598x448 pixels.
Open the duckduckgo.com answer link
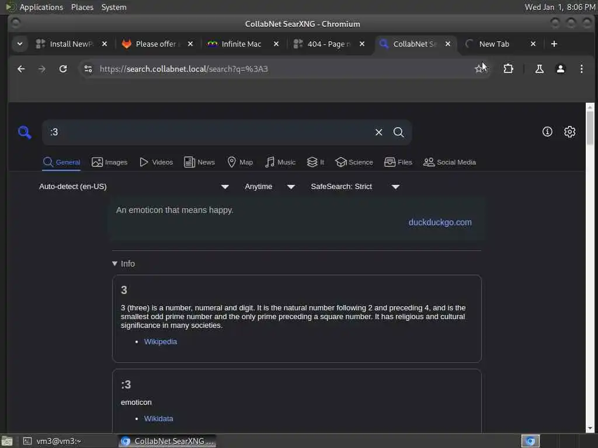(x=440, y=222)
